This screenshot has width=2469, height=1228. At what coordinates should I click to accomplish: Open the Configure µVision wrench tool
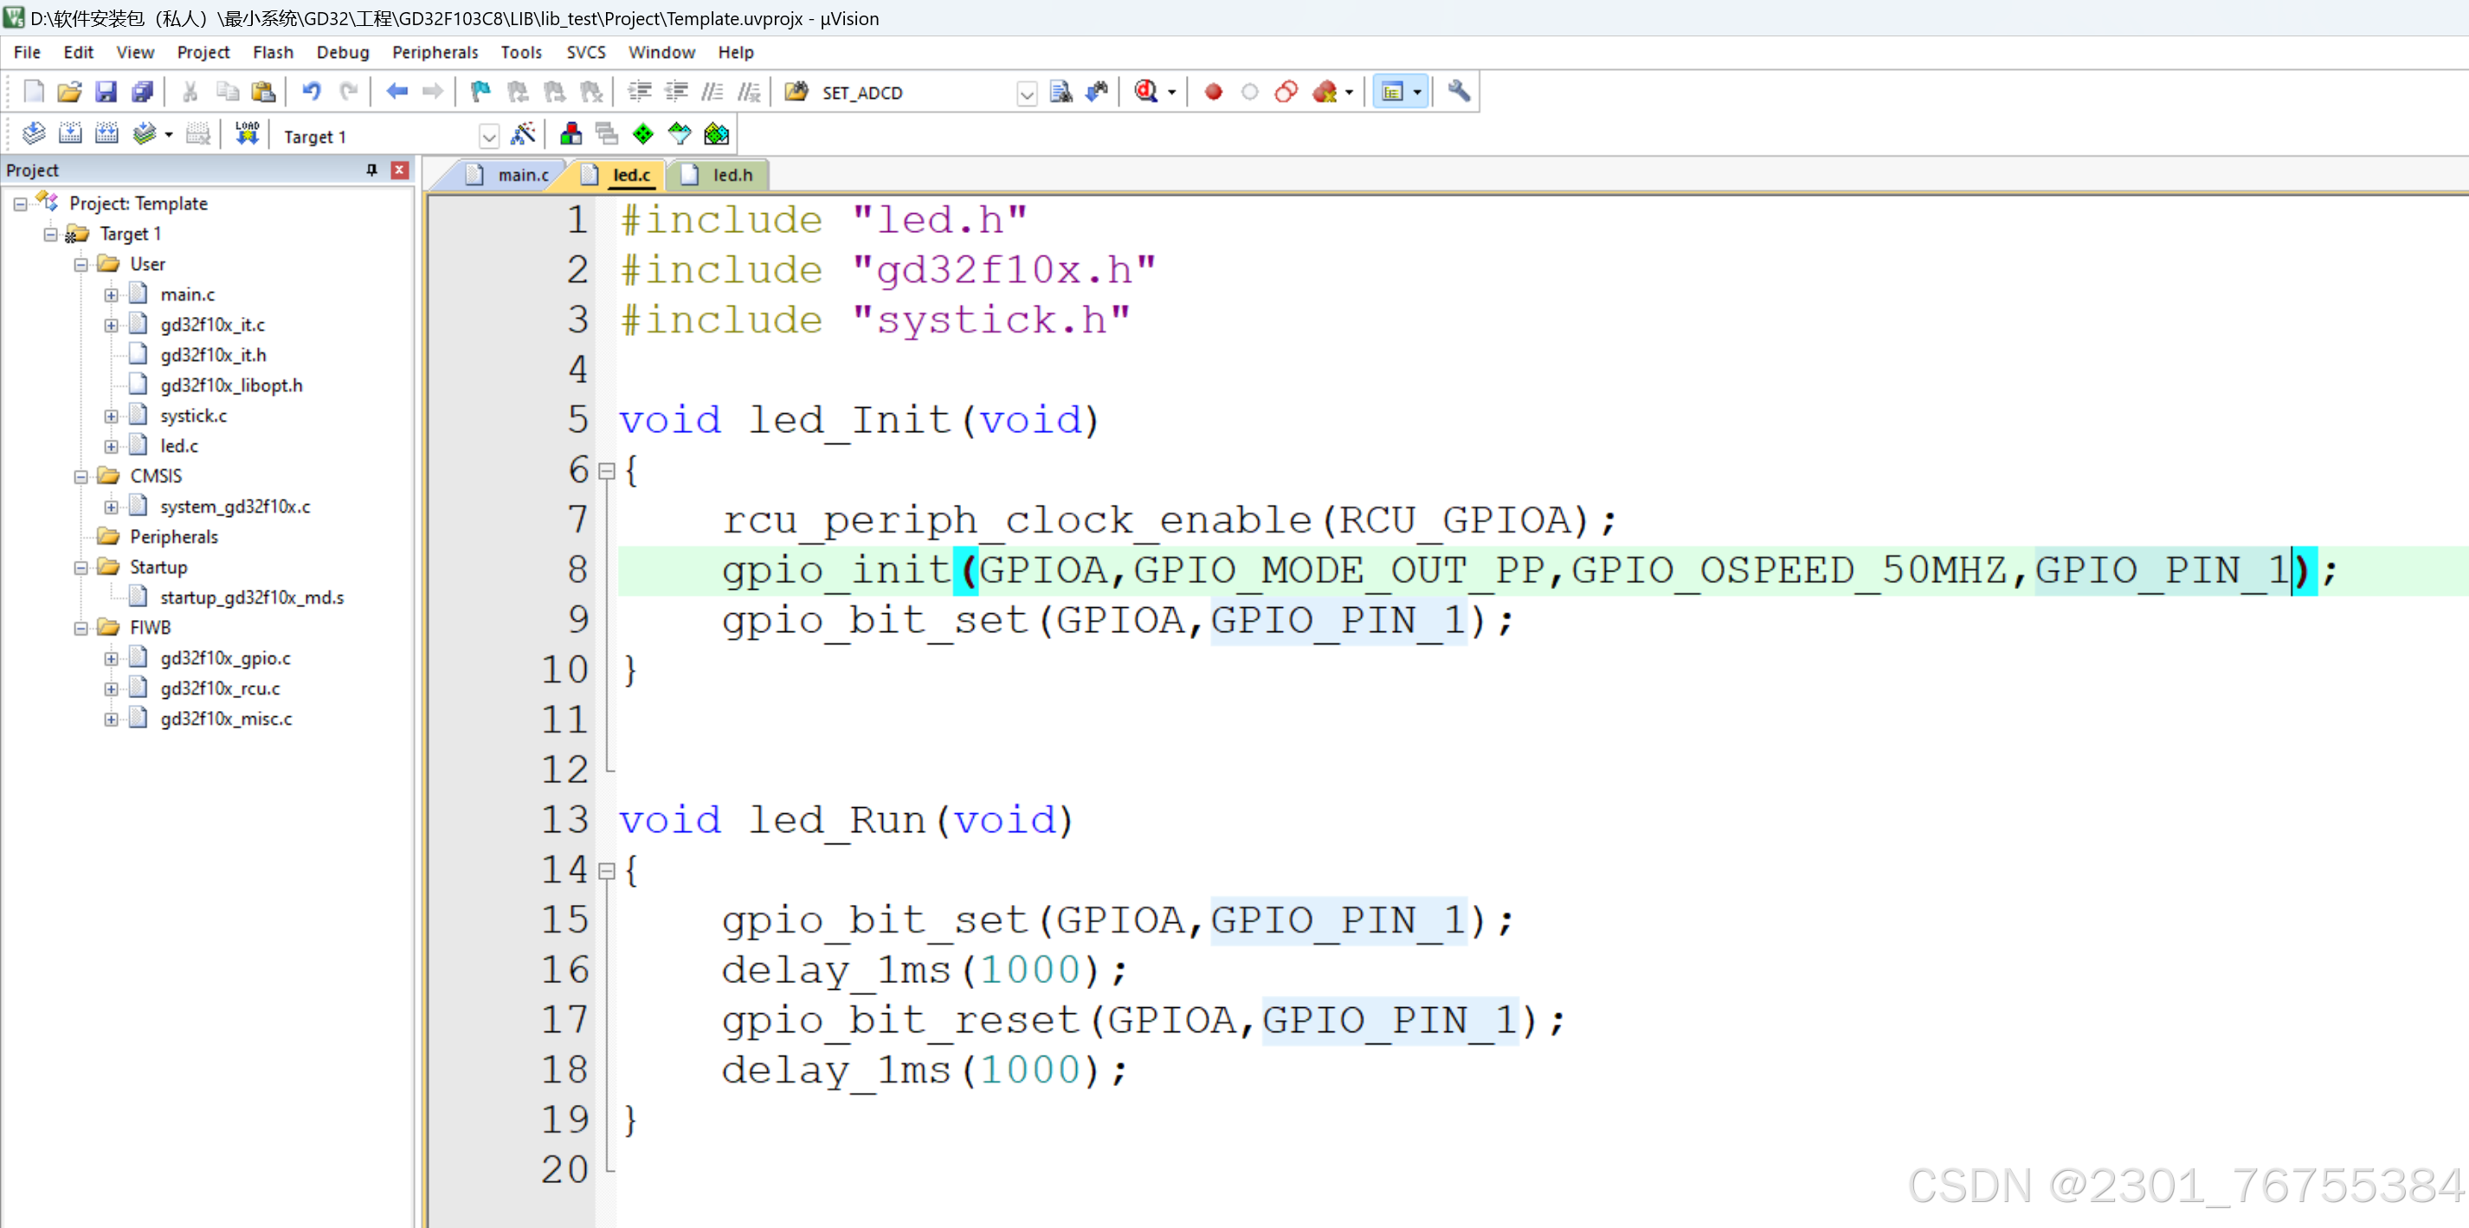coord(1458,92)
